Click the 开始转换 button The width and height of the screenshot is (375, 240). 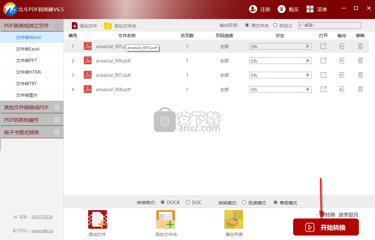coord(326,227)
